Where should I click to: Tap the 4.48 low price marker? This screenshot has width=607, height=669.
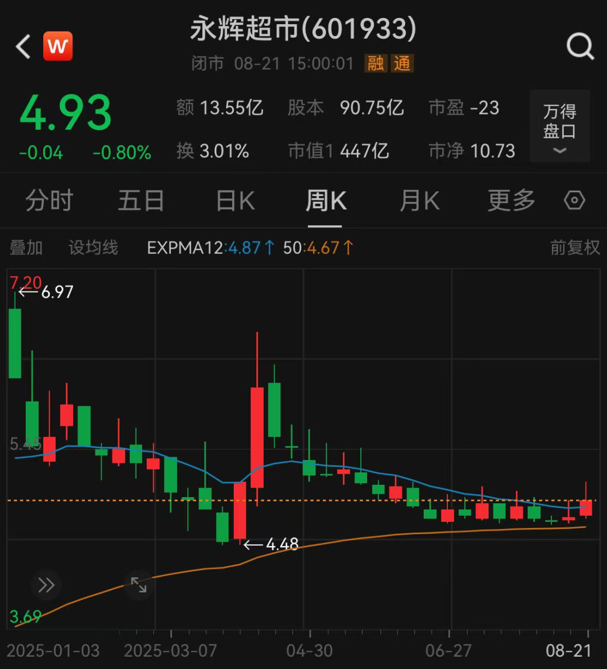tap(282, 544)
